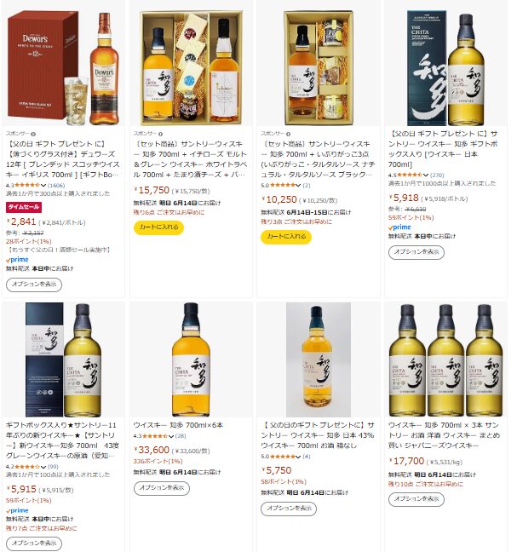The width and height of the screenshot is (517, 552).
Task: Open the three Chita bottles product image
Action: tap(445, 359)
